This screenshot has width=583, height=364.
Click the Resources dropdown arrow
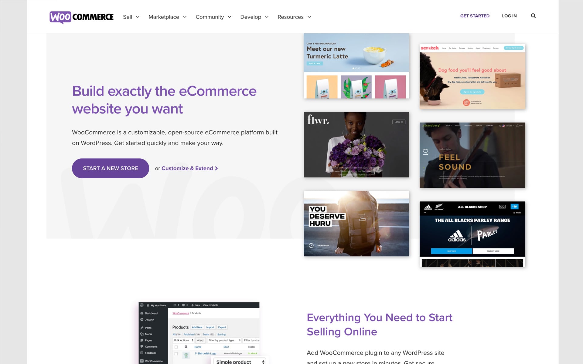coord(310,17)
